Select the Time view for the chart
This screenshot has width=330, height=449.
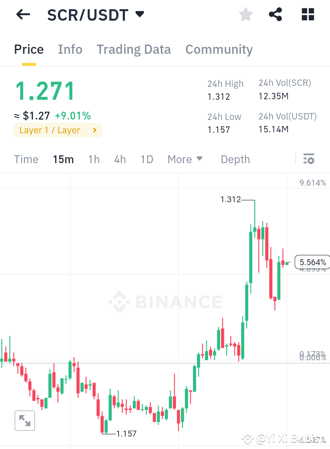point(26,159)
